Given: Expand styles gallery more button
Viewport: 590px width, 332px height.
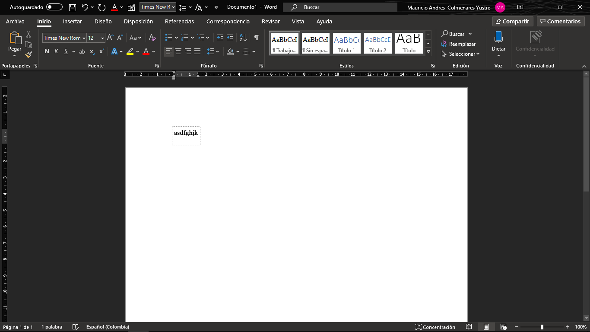Looking at the screenshot, I should click(x=428, y=52).
